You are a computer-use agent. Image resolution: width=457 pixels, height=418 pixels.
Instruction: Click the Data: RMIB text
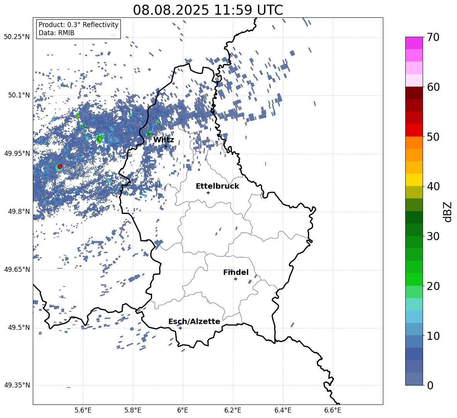coord(56,33)
